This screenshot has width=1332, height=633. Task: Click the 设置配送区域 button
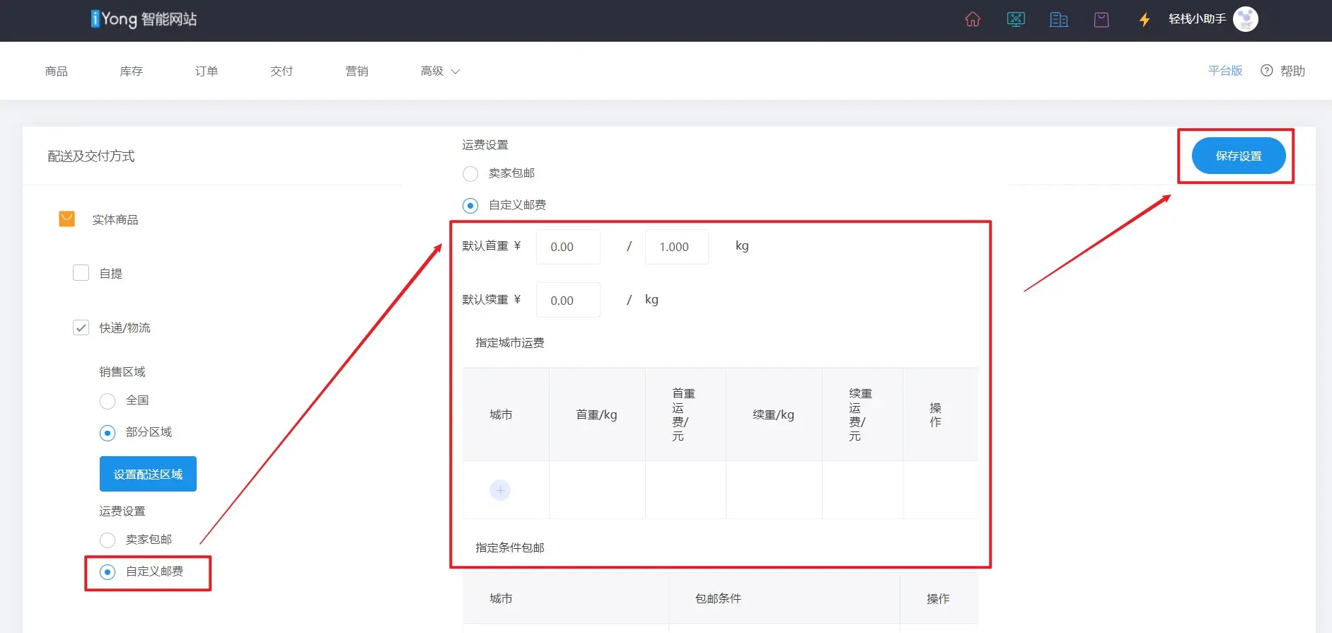[148, 474]
